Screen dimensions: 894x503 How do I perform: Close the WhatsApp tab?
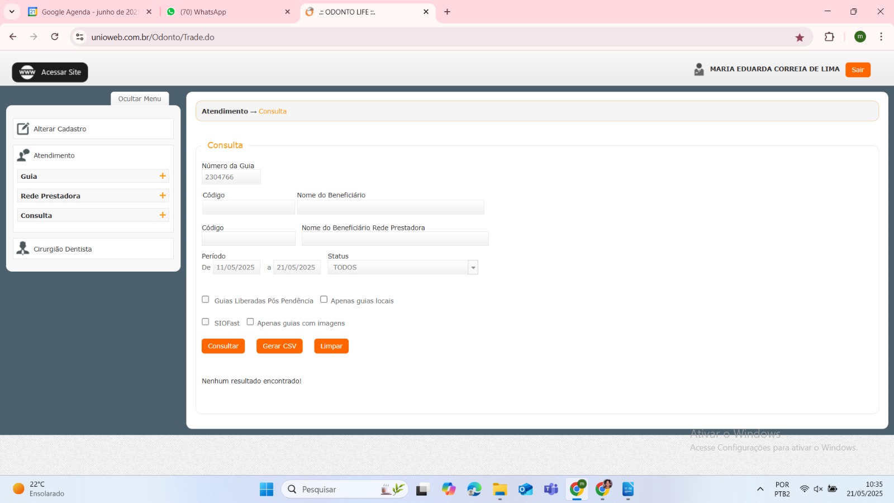(x=287, y=12)
